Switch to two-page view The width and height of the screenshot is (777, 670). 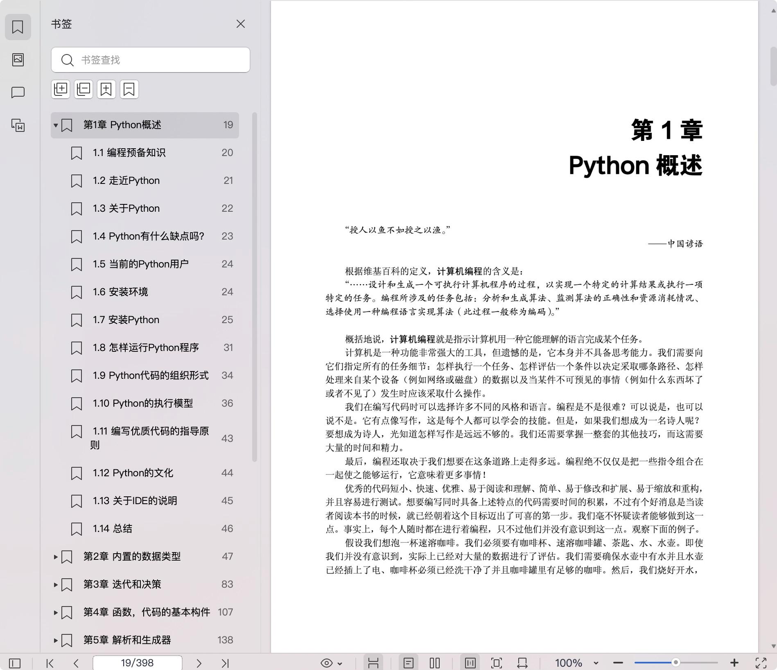(435, 663)
